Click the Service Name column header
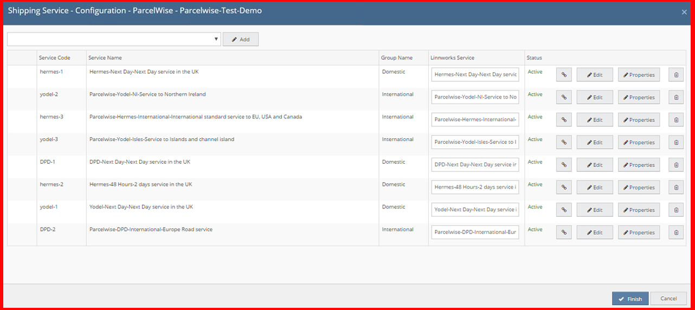 (x=105, y=58)
